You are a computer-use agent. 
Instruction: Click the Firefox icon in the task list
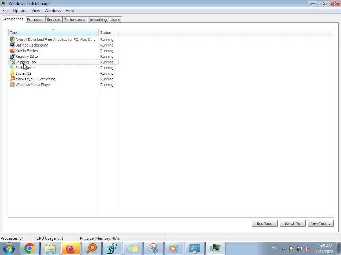[x=12, y=51]
